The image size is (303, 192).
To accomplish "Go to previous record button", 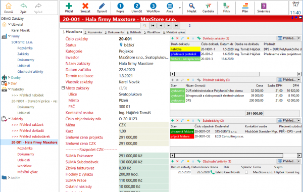I will pyautogui.click(x=161, y=25).
